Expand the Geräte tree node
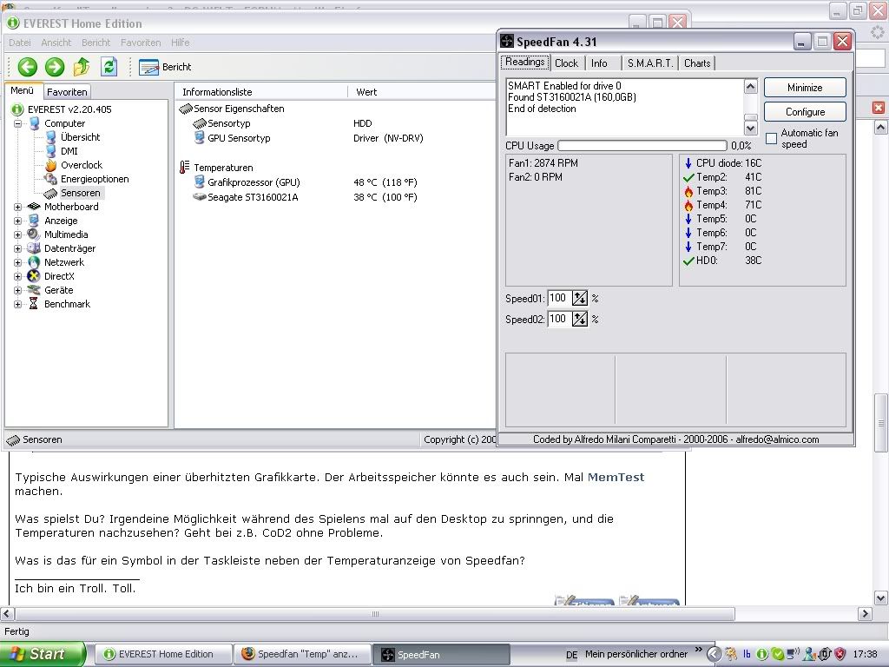 click(17, 290)
